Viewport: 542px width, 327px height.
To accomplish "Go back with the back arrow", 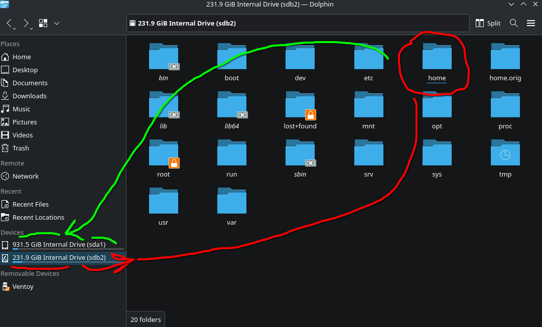I will 10,23.
